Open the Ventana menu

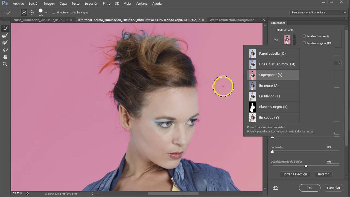tap(141, 4)
